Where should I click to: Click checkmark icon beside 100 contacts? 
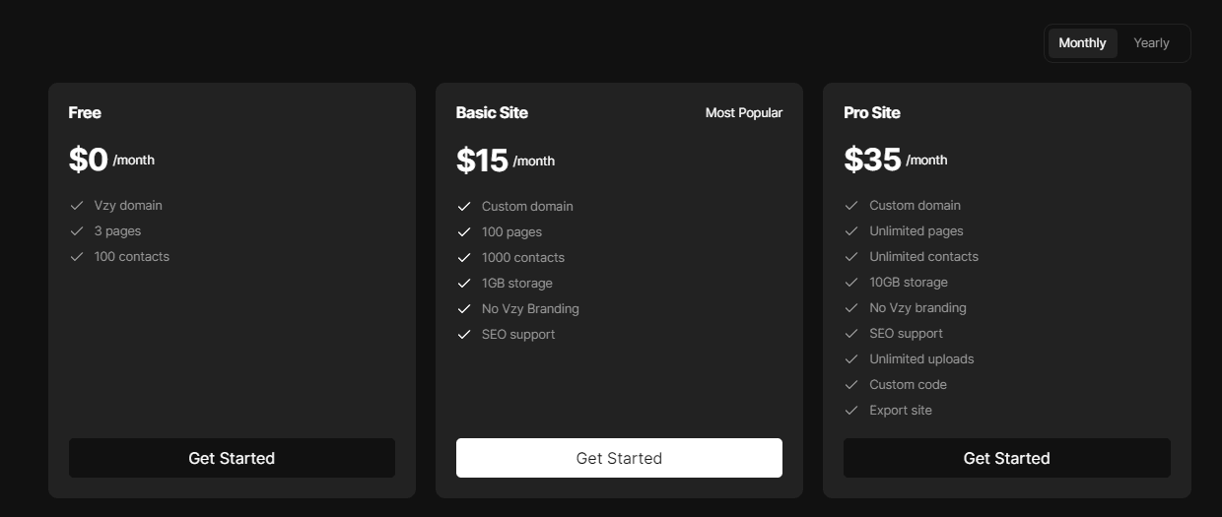pyautogui.click(x=77, y=257)
